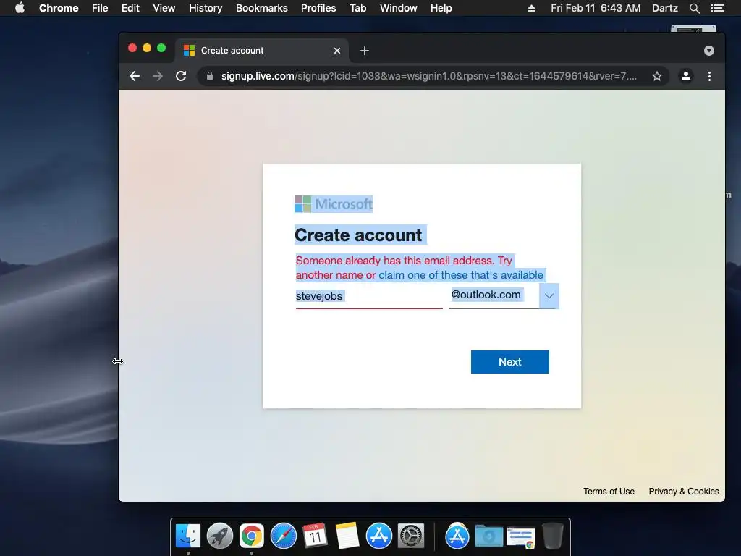Open Calendar icon in the Dock
Viewport: 741px width, 556px height.
(315, 536)
